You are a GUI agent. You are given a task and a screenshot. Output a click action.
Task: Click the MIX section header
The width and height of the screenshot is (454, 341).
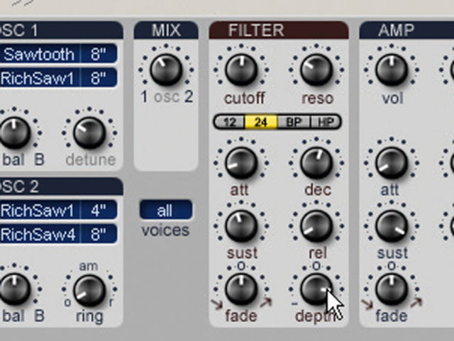click(x=166, y=30)
